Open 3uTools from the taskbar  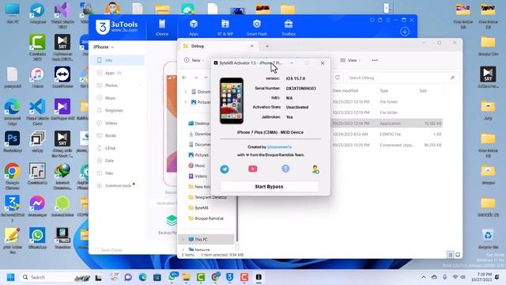[x=229, y=277]
